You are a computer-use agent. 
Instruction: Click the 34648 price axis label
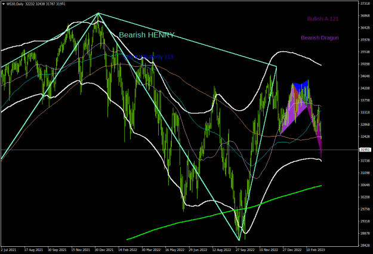(365, 76)
